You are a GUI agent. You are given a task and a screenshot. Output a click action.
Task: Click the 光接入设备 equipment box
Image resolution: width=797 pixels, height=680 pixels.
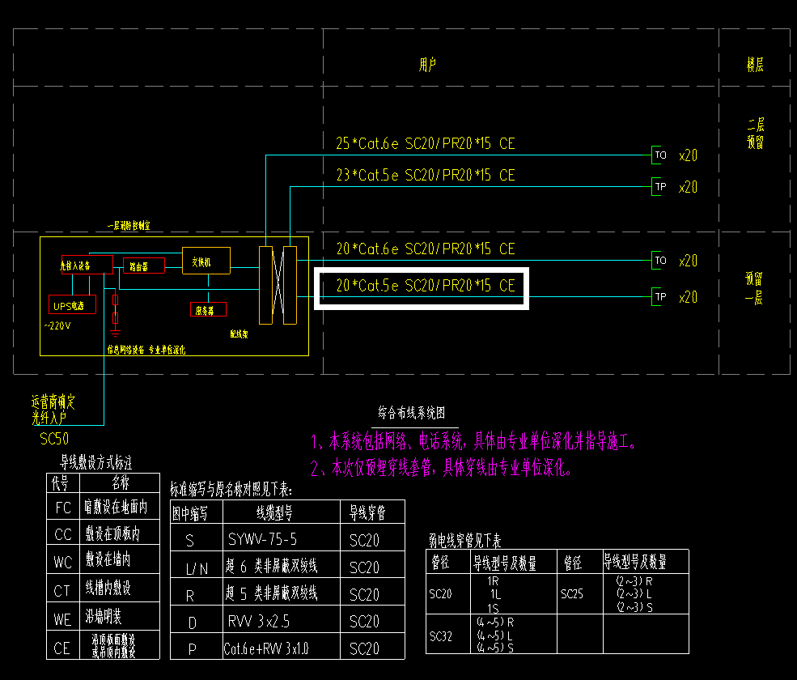pyautogui.click(x=87, y=265)
